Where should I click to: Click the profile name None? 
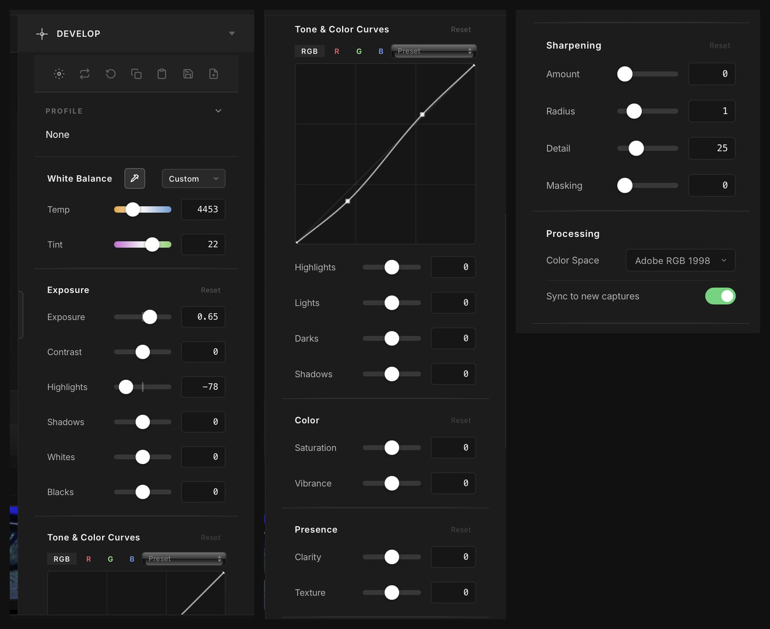pyautogui.click(x=57, y=135)
